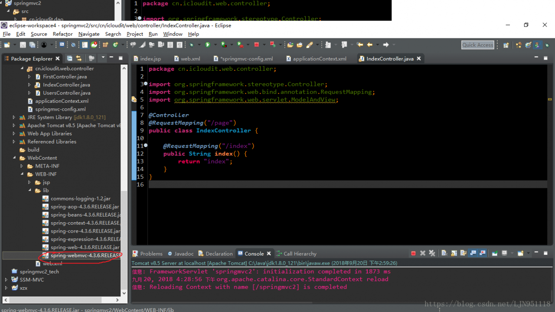The width and height of the screenshot is (555, 312).
Task: Click the Debug bug icon in toolbar
Action: 191,45
